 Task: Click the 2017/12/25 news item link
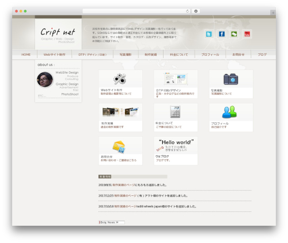tap(126, 196)
